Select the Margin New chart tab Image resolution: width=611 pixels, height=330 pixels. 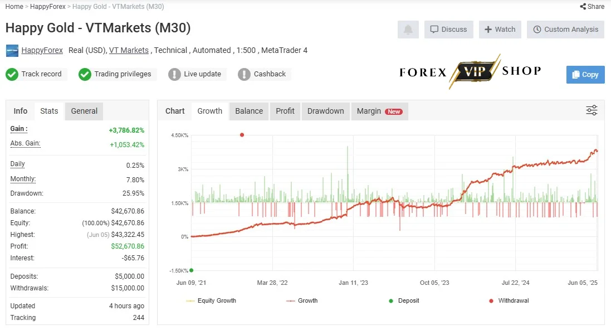[379, 111]
